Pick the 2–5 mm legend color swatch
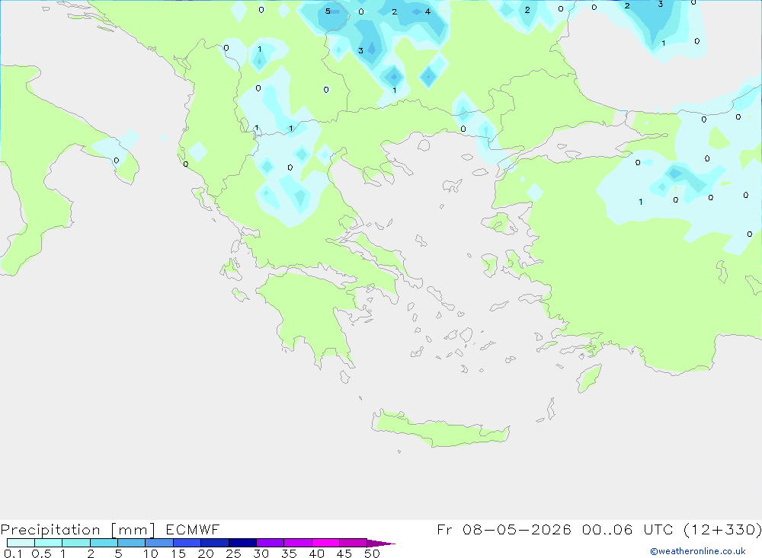Screen dimensions: 762x558 pyautogui.click(x=104, y=543)
